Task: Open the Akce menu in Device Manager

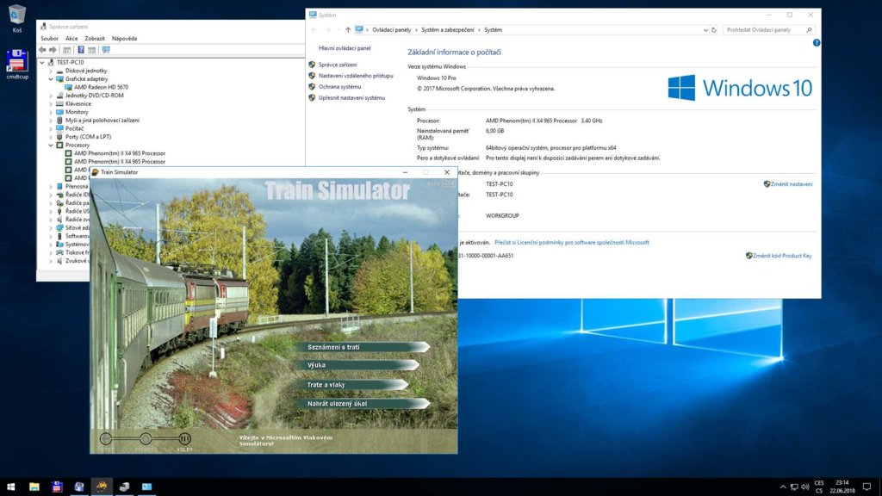Action: click(71, 38)
